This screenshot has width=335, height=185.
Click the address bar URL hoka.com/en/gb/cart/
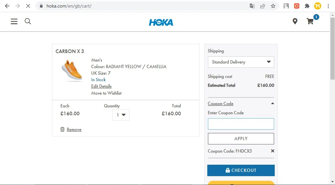69,6
